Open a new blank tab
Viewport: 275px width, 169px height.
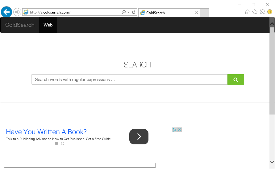tap(204, 13)
